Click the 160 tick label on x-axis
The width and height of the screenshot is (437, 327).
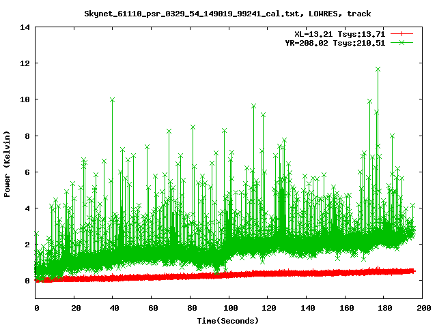(344, 308)
